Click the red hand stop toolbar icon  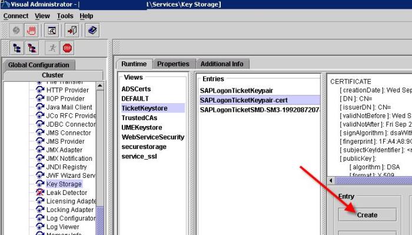coord(31,31)
